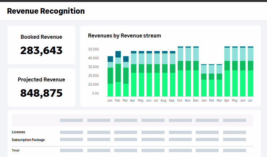267x157 pixels.
Task: Click the Oct x-axis month label
Action: 180,101
